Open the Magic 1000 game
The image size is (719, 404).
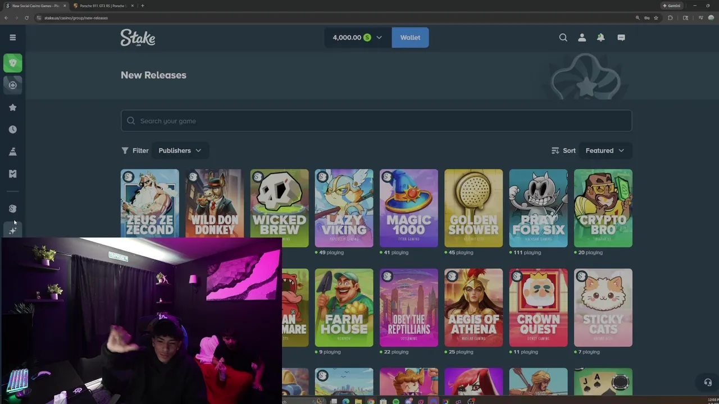408,208
